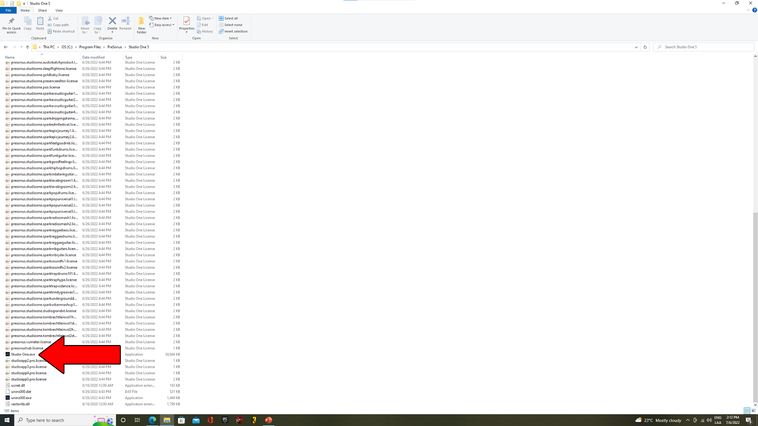
Task: Click Invert selection in the ribbon
Action: (233, 32)
